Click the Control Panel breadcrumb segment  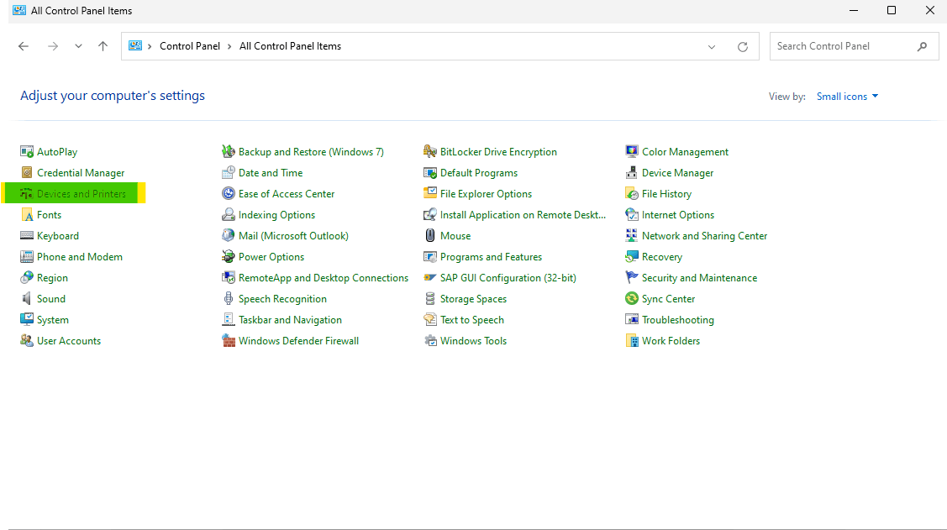pos(190,47)
